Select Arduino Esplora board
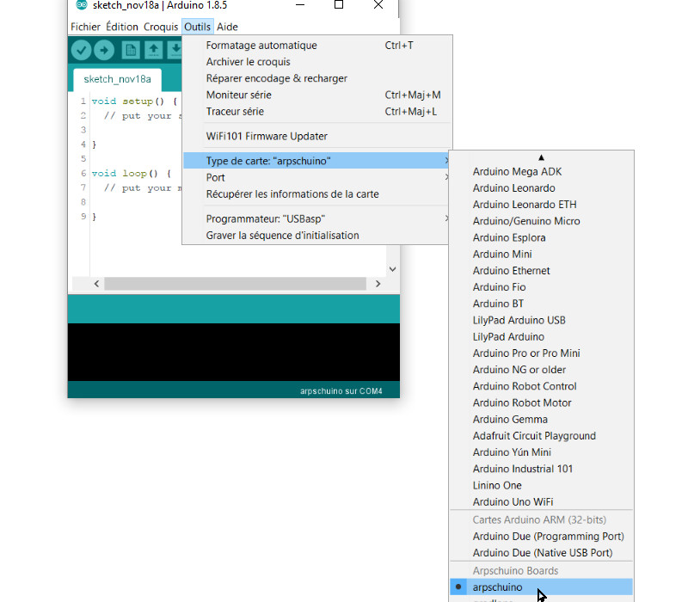The width and height of the screenshot is (688, 602). pyautogui.click(x=542, y=238)
